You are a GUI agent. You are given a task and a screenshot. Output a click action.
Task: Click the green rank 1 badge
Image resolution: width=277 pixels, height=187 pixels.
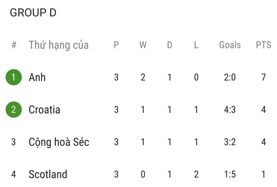tap(14, 77)
